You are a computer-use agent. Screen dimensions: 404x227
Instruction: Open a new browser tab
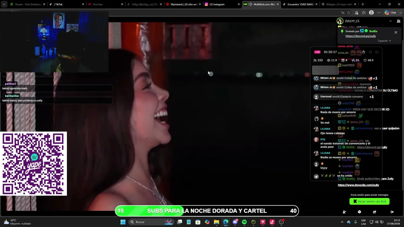[363, 4]
